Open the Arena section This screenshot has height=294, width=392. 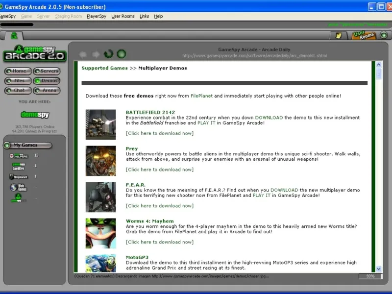[47, 90]
